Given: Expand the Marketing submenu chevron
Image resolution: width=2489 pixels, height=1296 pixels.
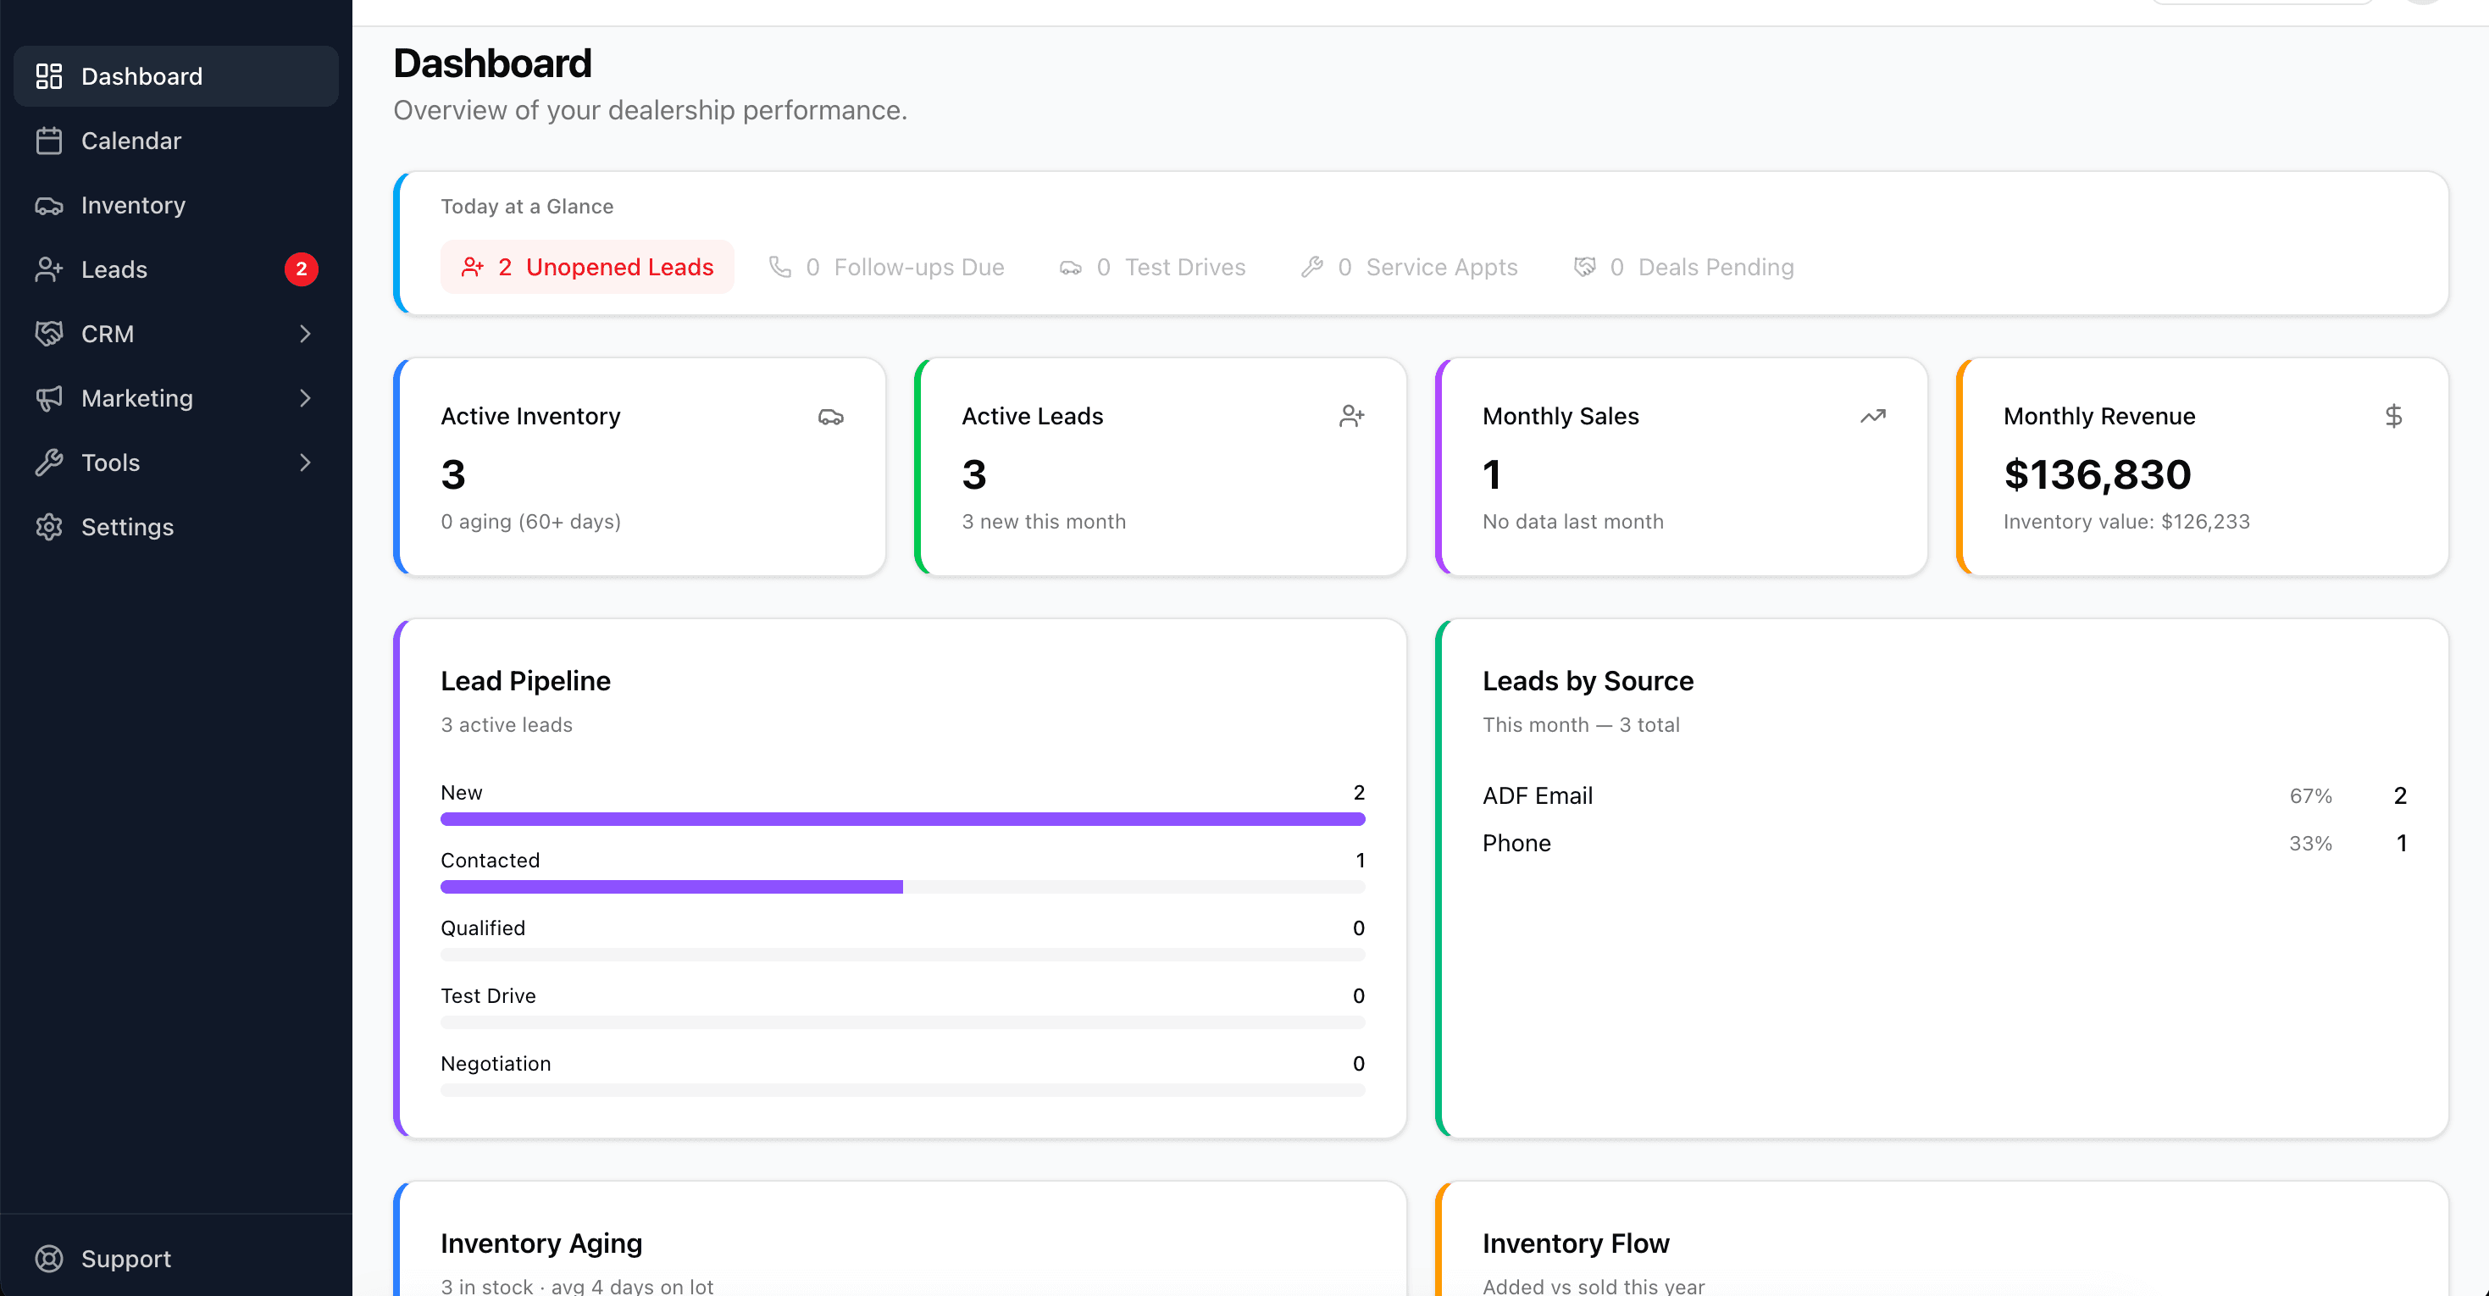Looking at the screenshot, I should [x=305, y=398].
